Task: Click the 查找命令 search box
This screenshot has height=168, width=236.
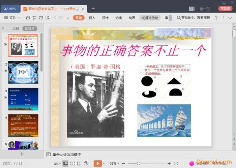Action: [194, 18]
